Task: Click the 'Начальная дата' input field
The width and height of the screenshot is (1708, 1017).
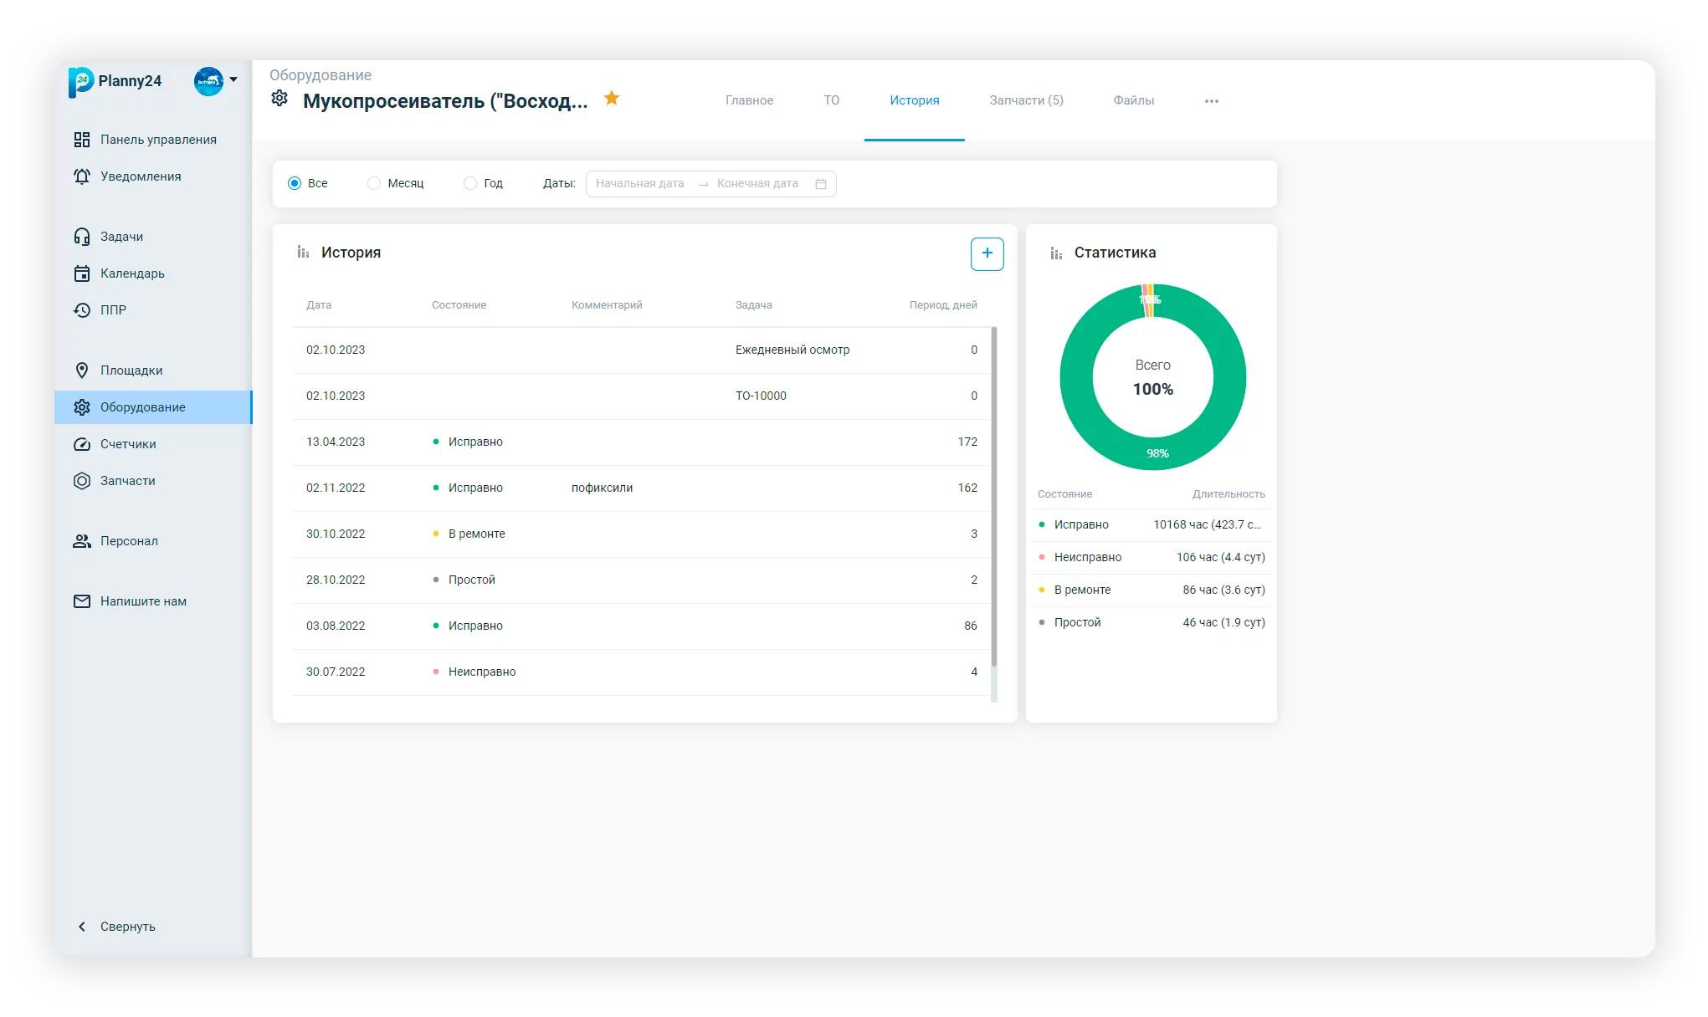Action: pos(640,184)
